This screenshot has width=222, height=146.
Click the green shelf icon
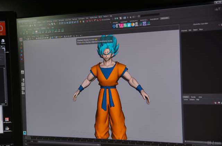125,25
